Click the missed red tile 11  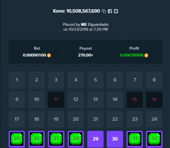56,99
